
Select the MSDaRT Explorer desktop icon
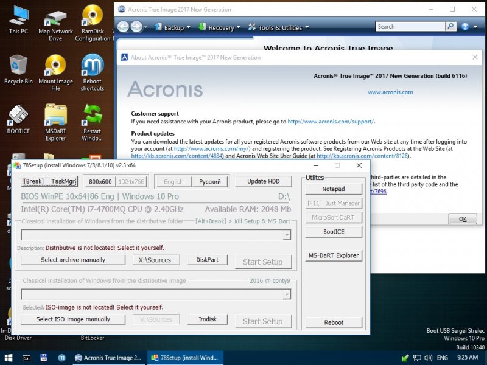[55, 122]
